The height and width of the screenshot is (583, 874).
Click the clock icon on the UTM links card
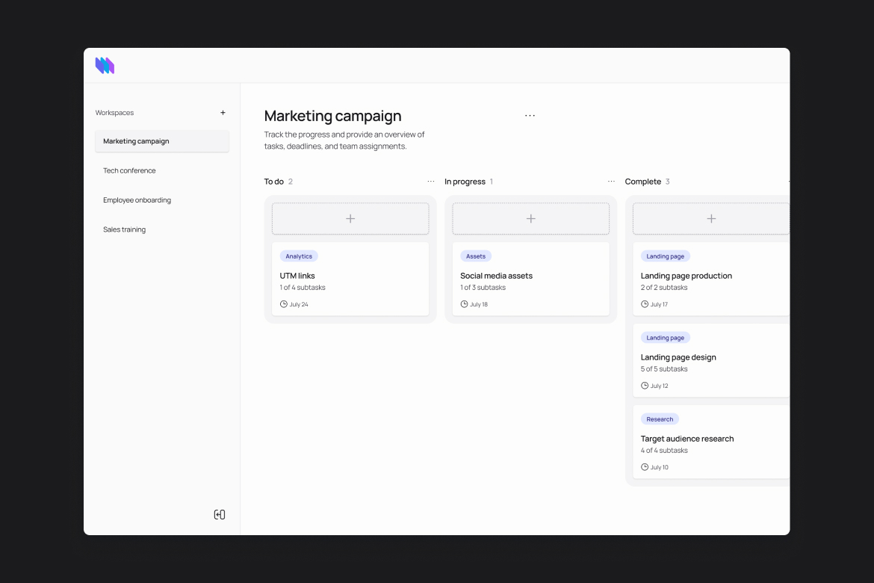pyautogui.click(x=283, y=303)
